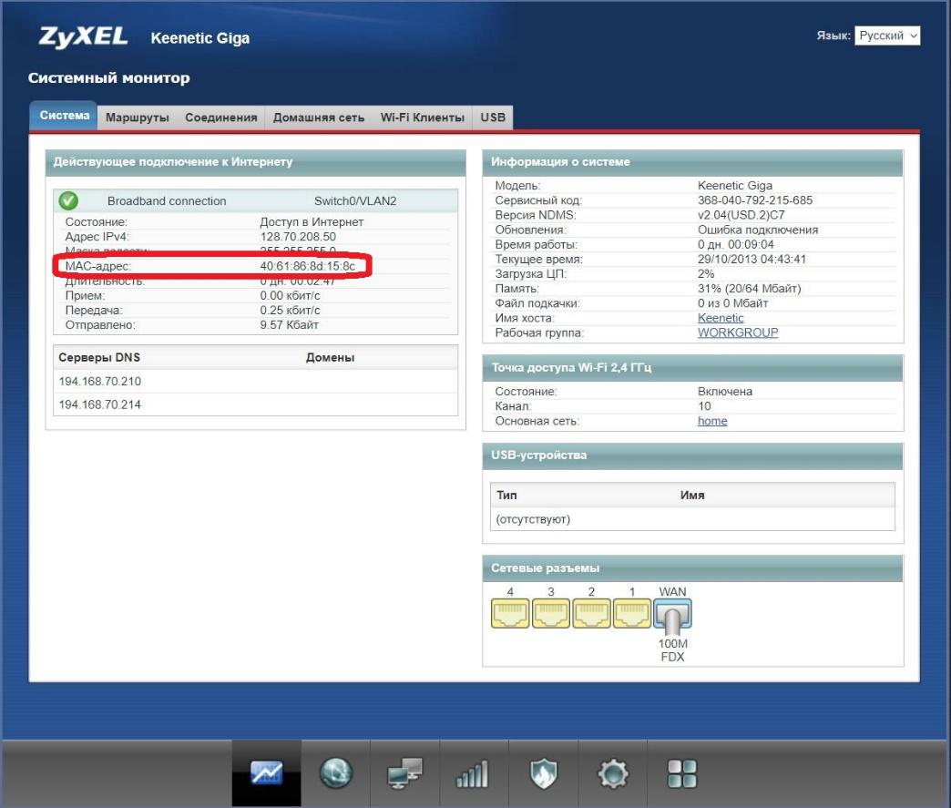
Task: Click the Загрузка ЦП value 2%
Action: click(x=706, y=273)
